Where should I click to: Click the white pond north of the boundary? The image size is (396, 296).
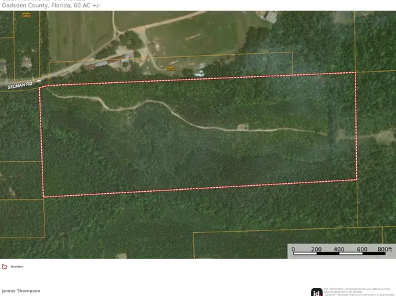(199, 74)
